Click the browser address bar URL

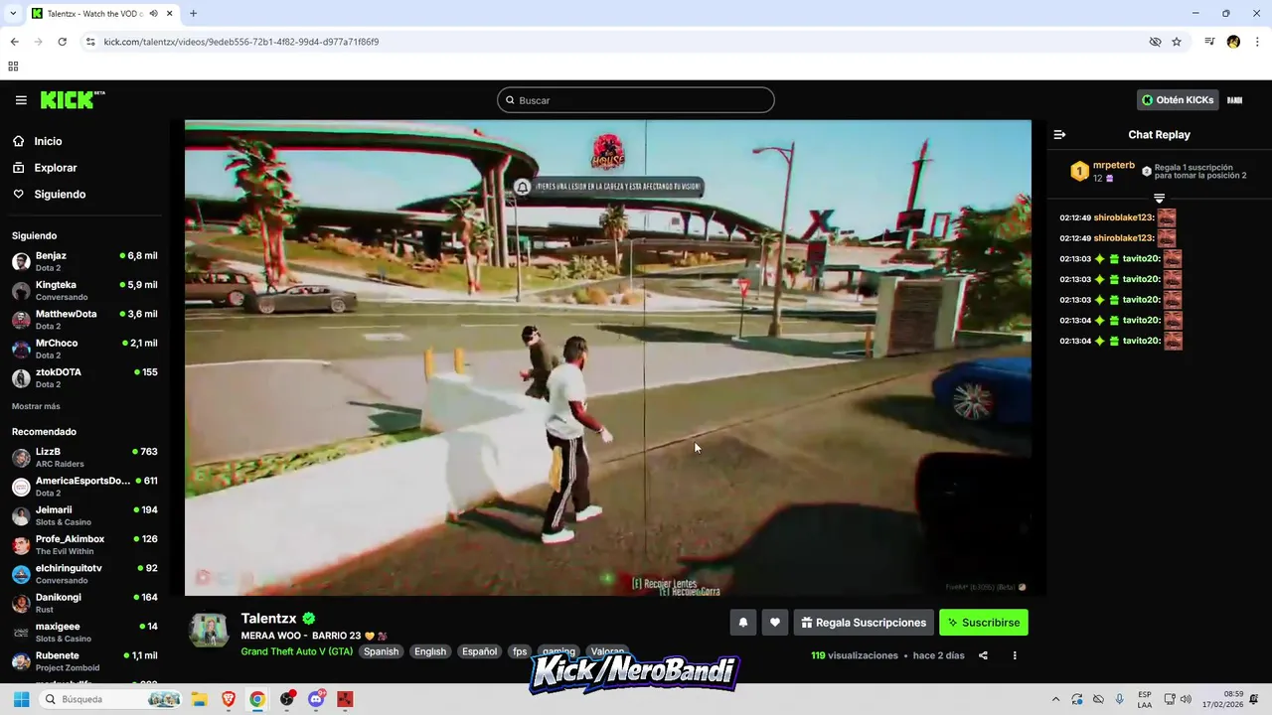pyautogui.click(x=241, y=42)
